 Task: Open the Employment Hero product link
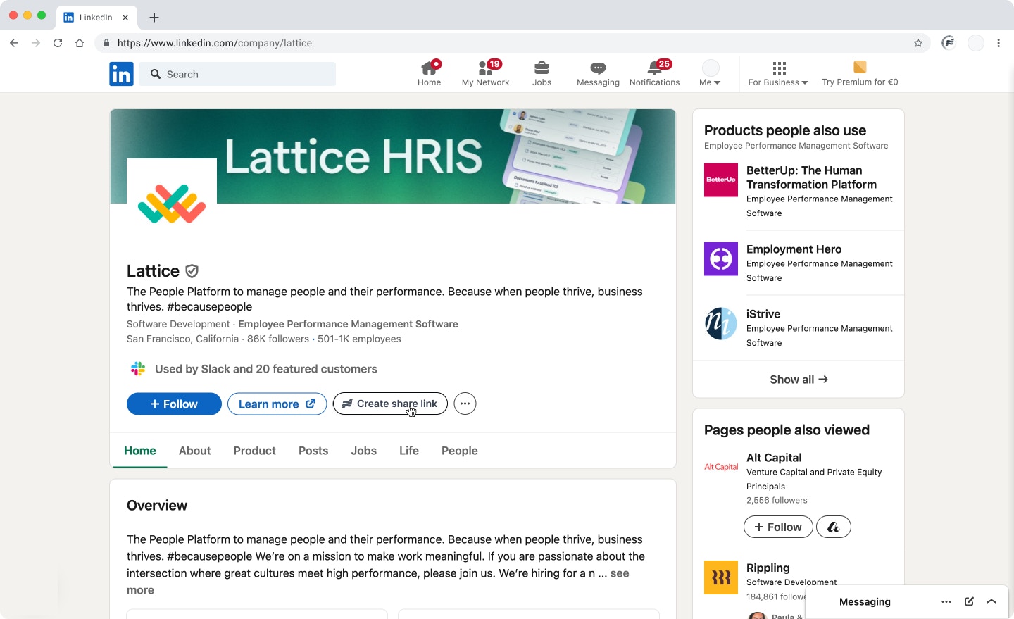click(794, 249)
